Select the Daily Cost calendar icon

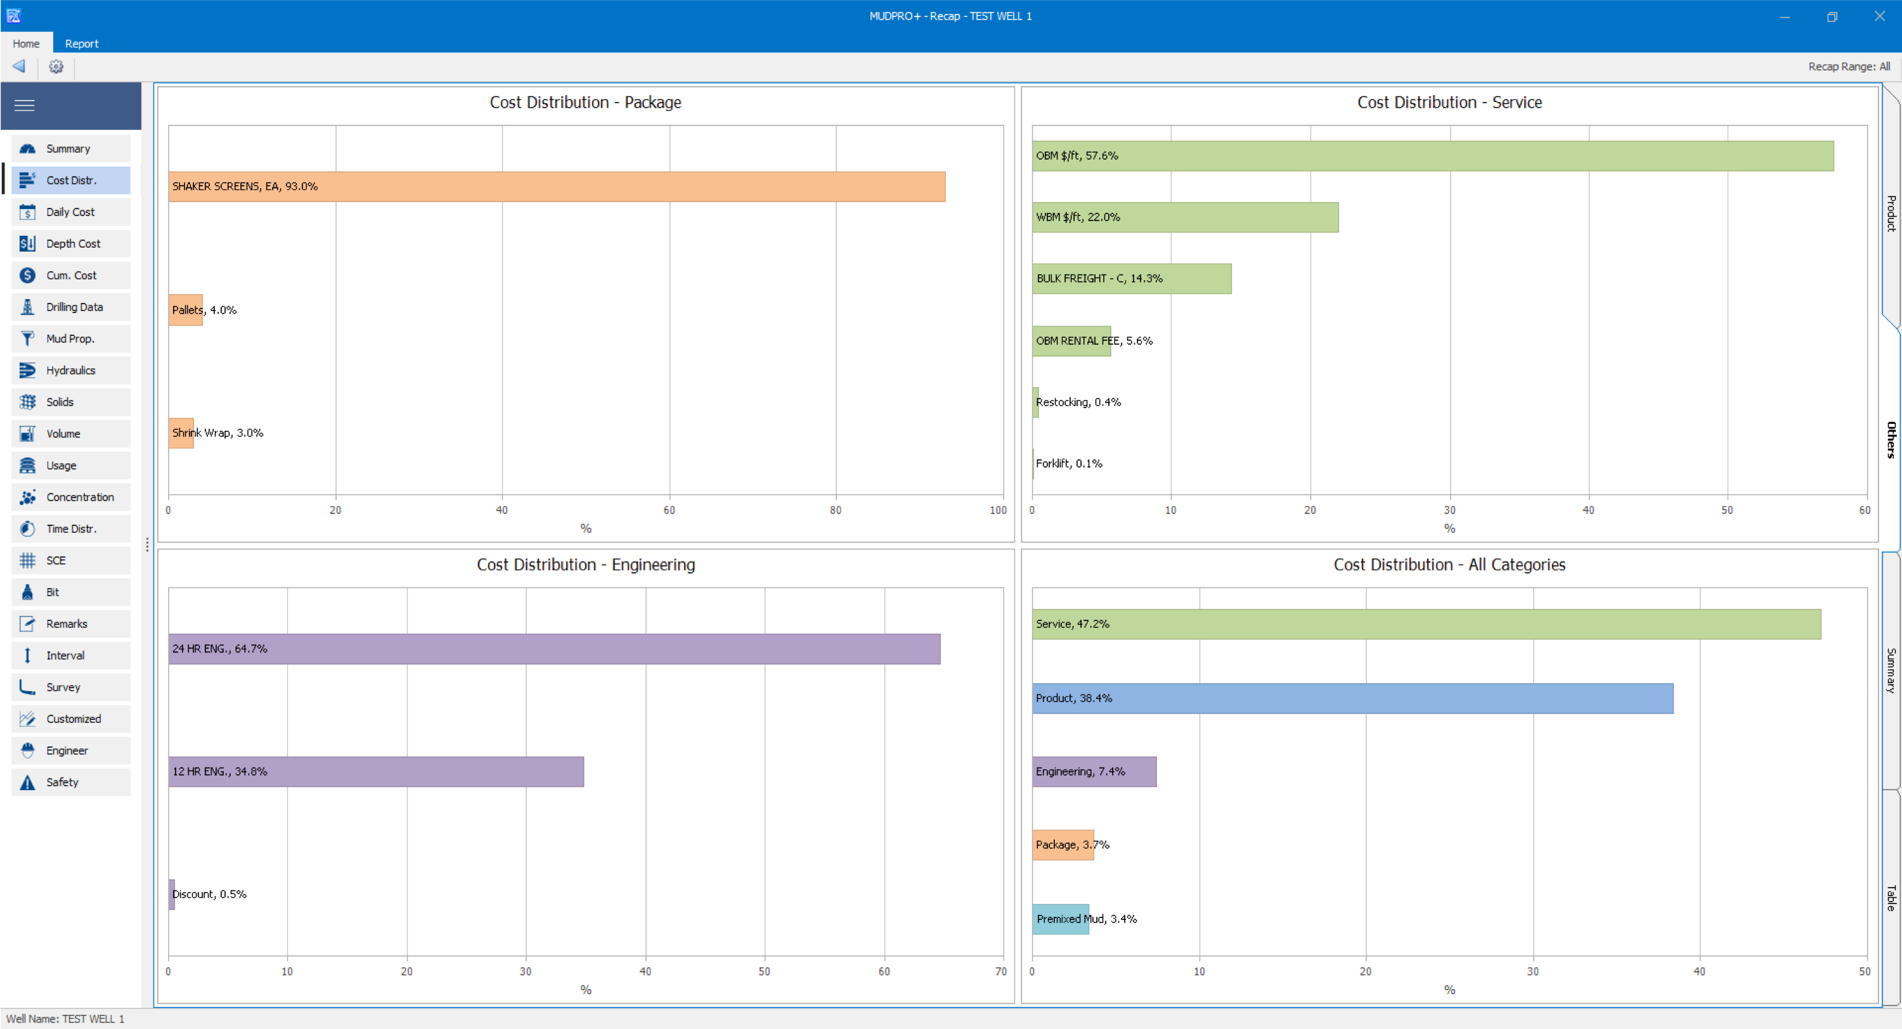27,212
